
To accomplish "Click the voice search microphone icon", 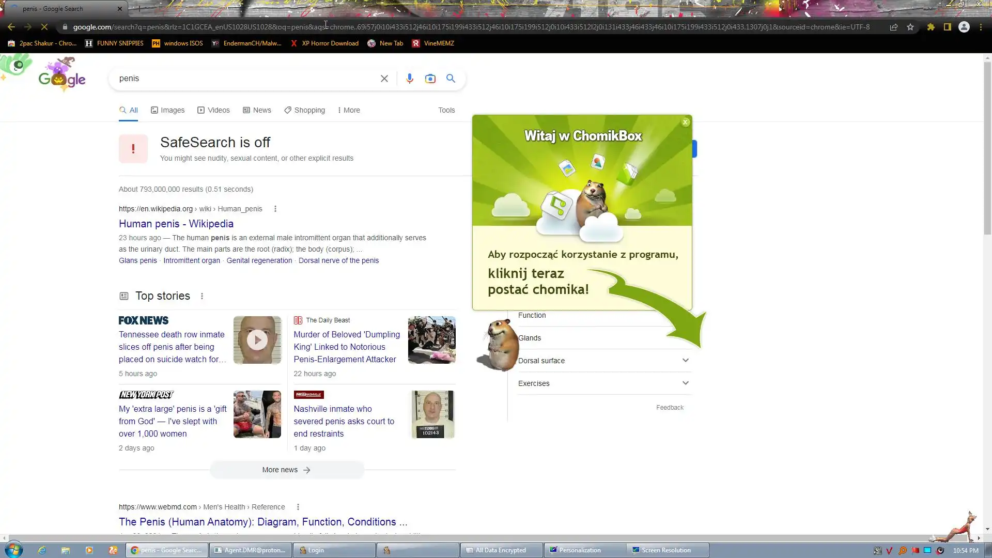I will [409, 79].
